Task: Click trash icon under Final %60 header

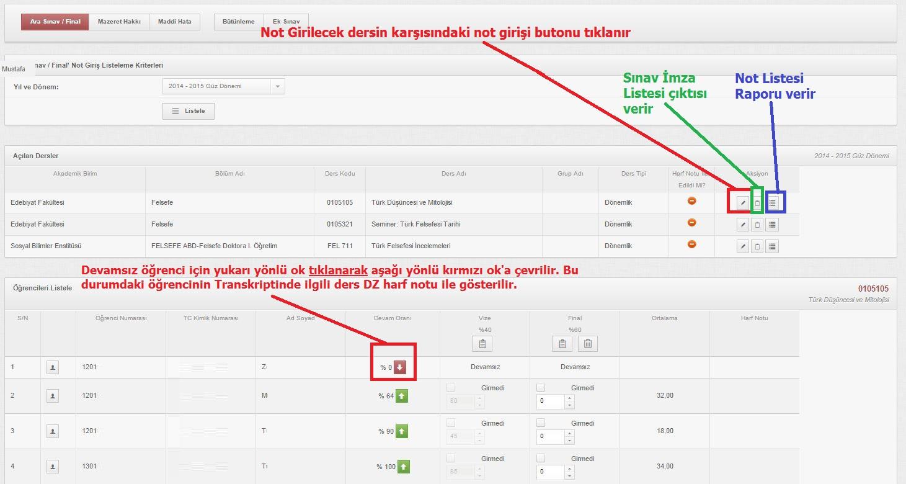Action: pyautogui.click(x=588, y=344)
